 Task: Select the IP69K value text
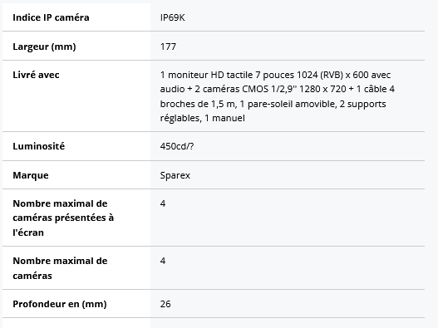[172, 17]
